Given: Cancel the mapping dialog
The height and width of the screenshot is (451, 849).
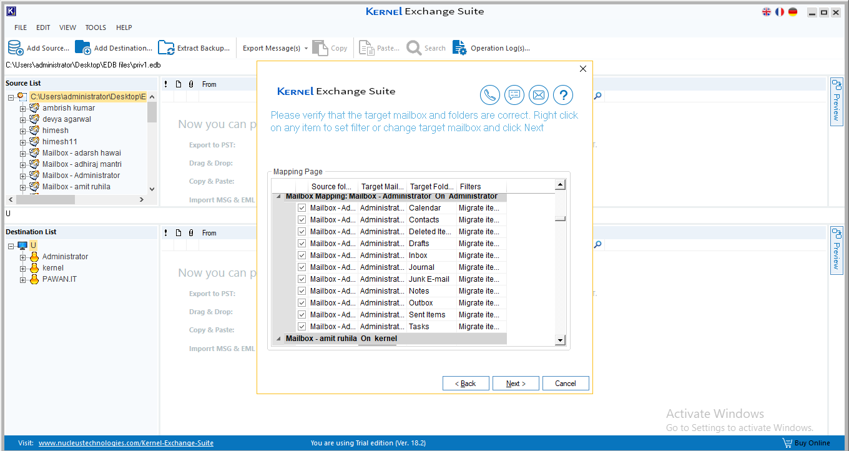Looking at the screenshot, I should (x=566, y=384).
